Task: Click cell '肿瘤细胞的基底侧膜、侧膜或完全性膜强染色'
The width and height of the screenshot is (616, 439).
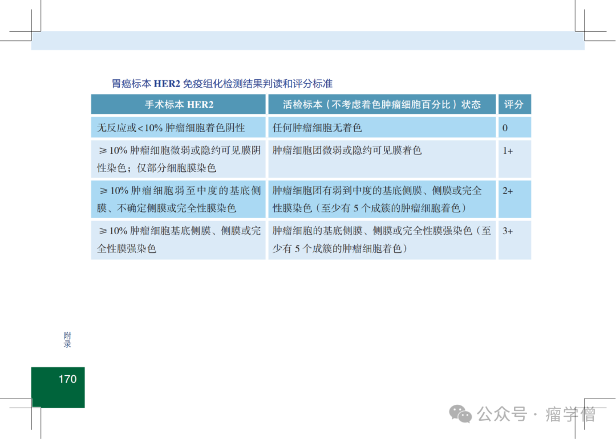Action: (382, 240)
